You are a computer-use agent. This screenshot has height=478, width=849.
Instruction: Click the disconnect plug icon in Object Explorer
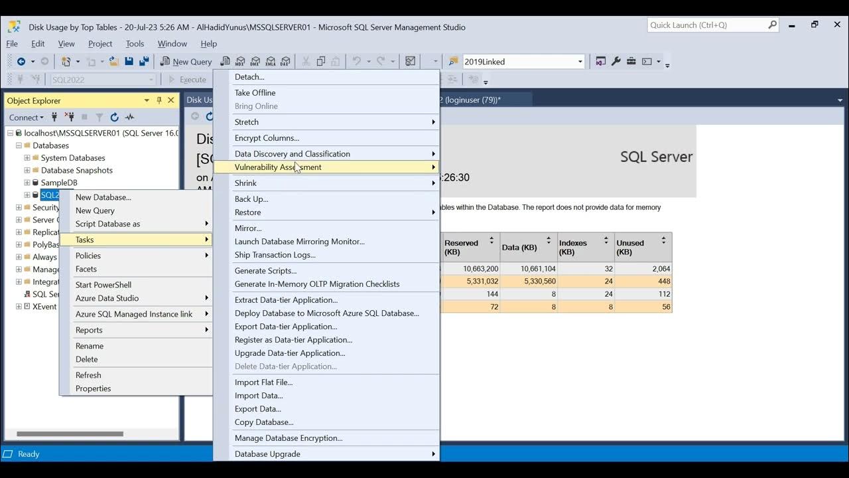point(69,118)
